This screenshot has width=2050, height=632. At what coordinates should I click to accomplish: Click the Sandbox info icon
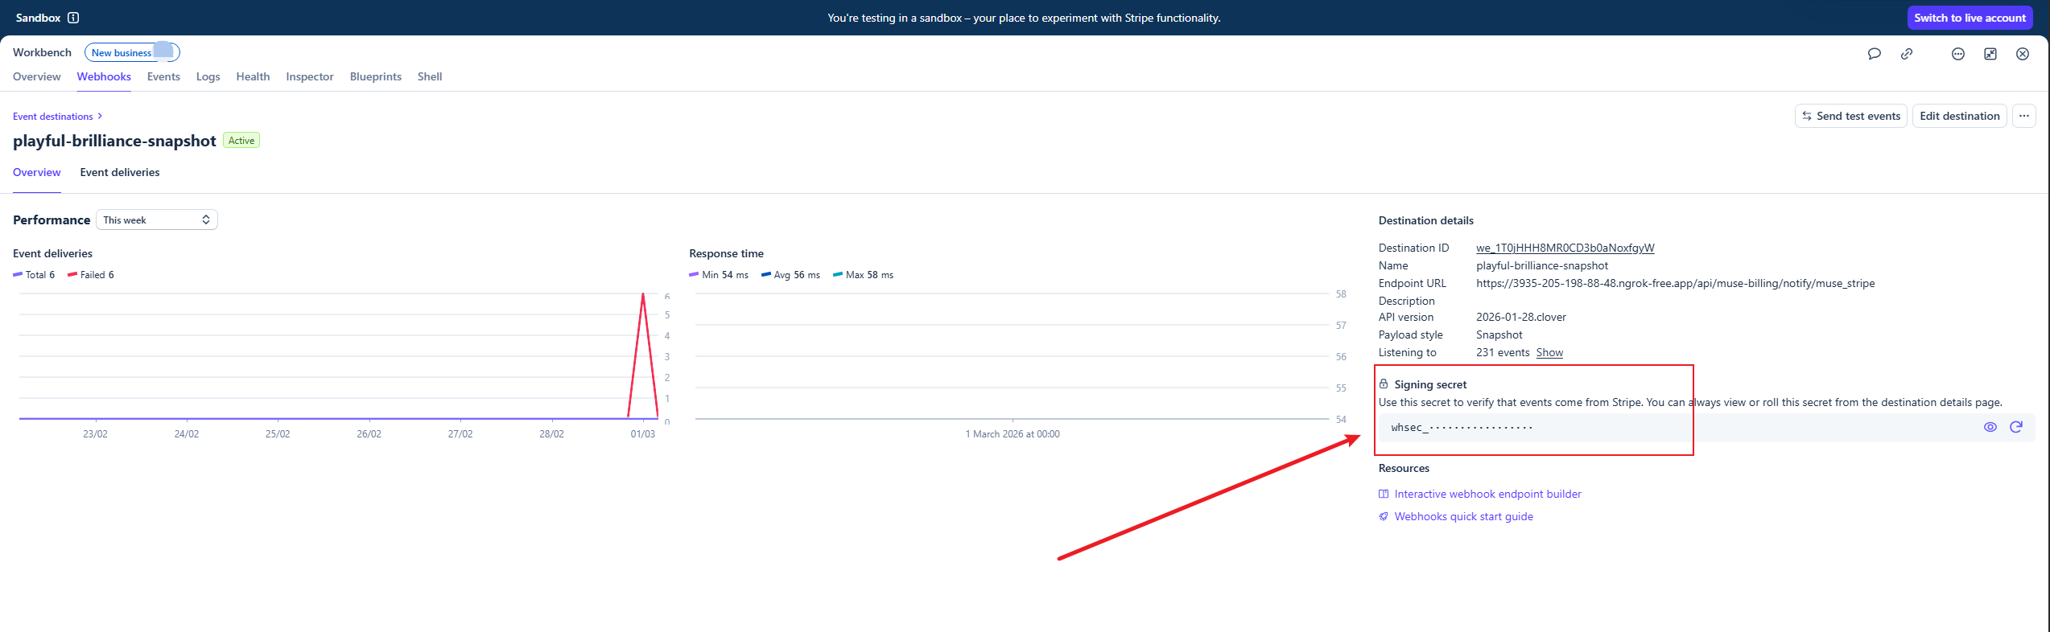point(73,18)
